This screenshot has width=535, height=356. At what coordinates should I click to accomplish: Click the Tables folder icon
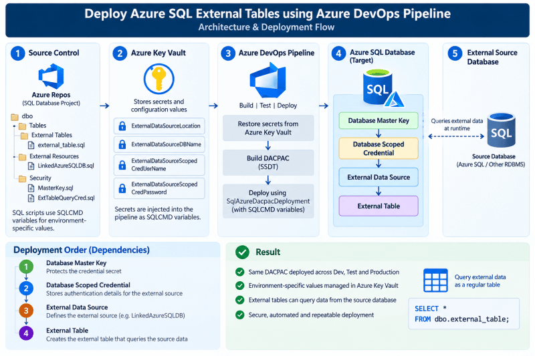[23, 126]
